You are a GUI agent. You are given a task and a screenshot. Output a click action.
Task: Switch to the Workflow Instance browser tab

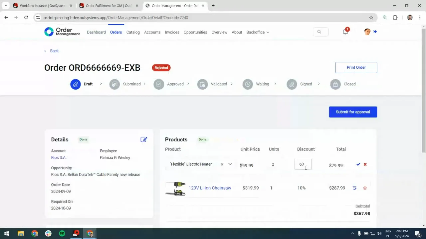[42, 6]
